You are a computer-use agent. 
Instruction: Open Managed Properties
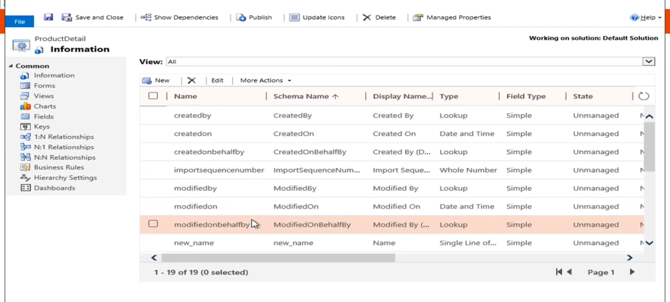pos(452,17)
